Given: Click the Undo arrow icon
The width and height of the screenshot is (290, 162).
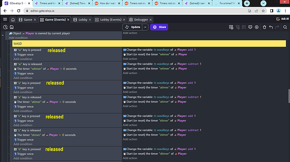Looking at the screenshot, I should click(x=271, y=27).
